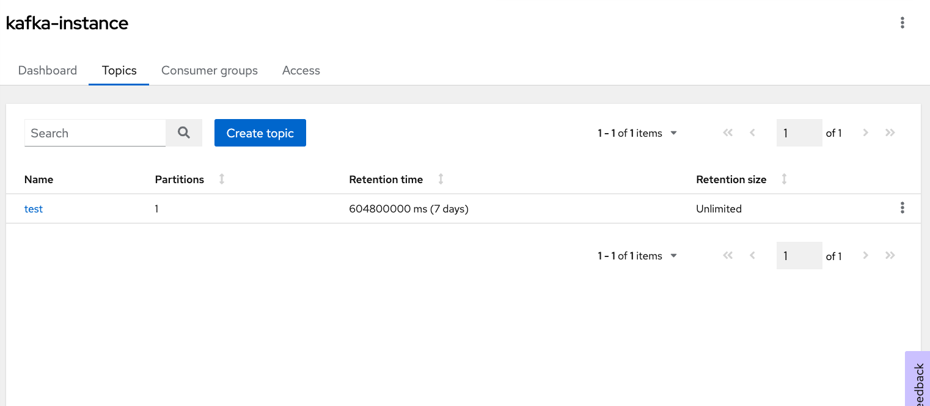Sort topics by Retention time column
Screen dimensions: 930x406
441,179
